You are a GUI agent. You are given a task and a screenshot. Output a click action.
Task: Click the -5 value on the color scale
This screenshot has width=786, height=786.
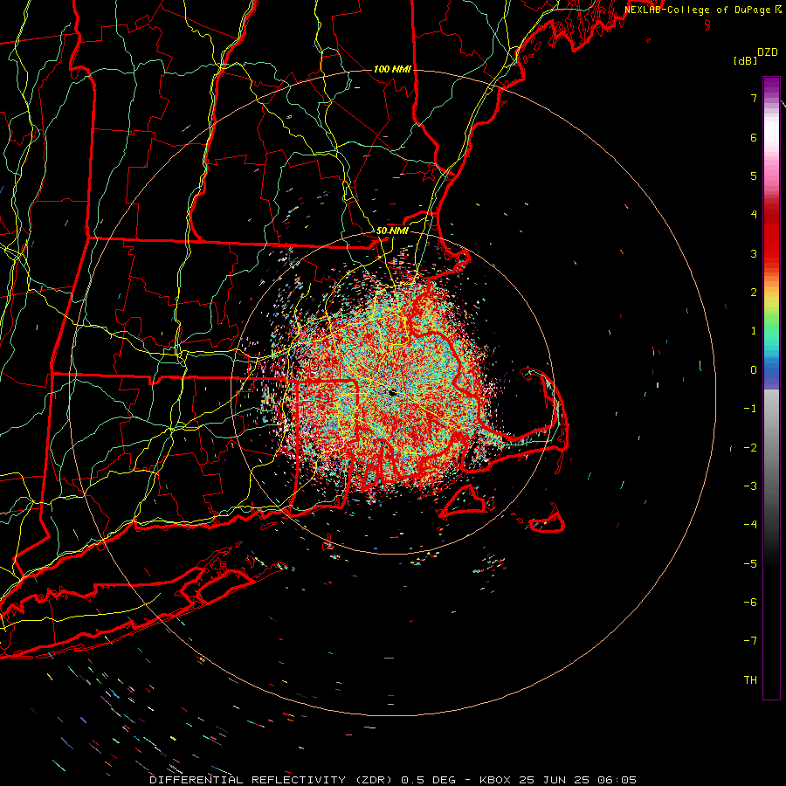tap(750, 563)
